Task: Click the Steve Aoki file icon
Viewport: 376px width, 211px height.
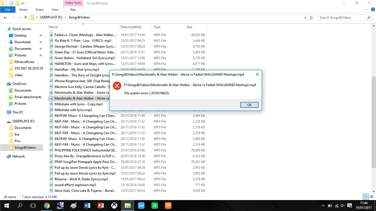Action: coord(51,190)
